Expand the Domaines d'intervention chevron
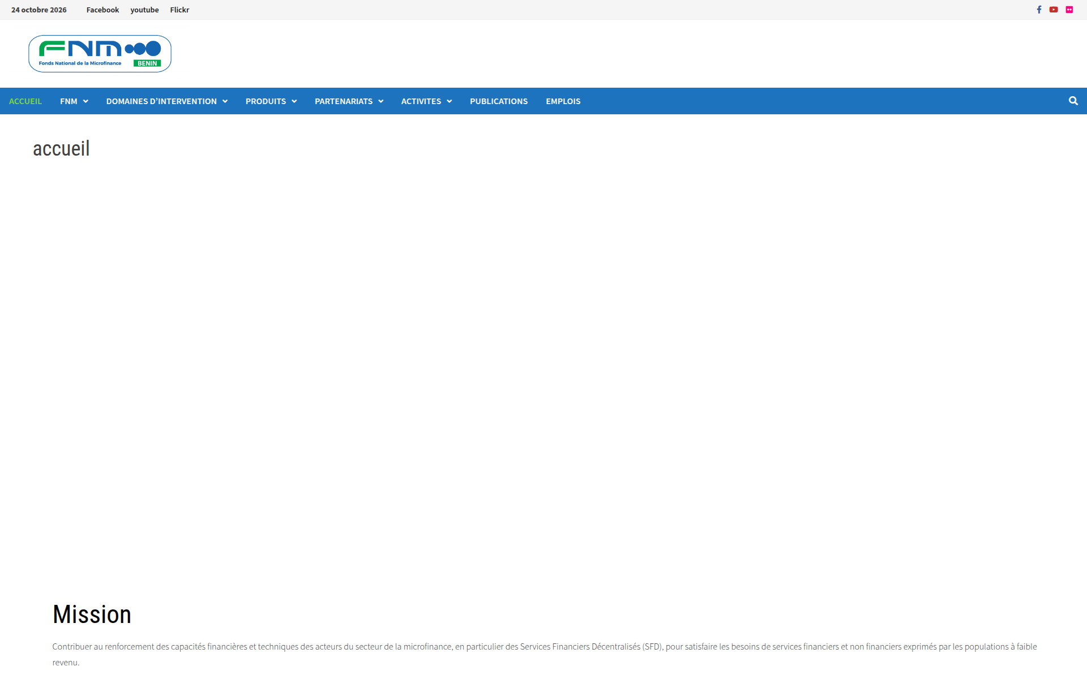1087x679 pixels. pyautogui.click(x=225, y=101)
